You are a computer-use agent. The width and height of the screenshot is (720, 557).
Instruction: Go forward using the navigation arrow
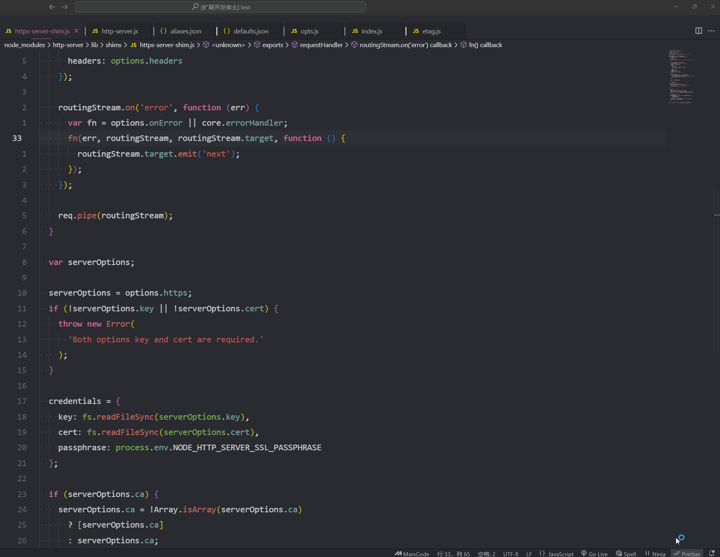pos(65,7)
